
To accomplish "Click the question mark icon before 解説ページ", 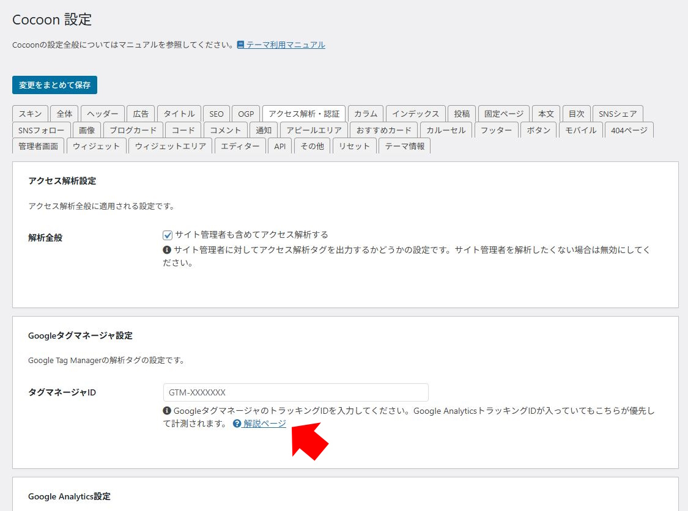I will (x=237, y=424).
